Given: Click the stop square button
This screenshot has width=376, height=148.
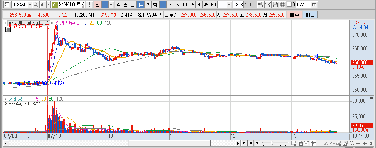Looking at the screenshot, I should tap(251, 143).
